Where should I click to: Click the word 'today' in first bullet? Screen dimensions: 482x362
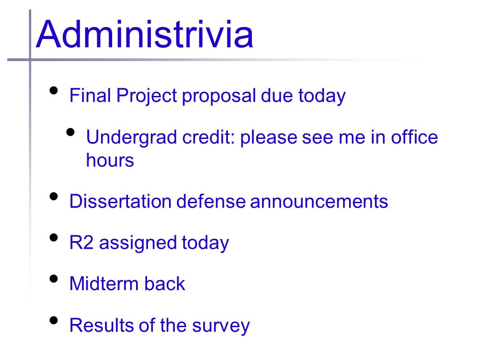322,96
